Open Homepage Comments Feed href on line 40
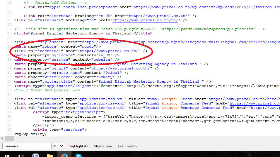The width and height of the screenshot is (280, 157). click(x=265, y=108)
